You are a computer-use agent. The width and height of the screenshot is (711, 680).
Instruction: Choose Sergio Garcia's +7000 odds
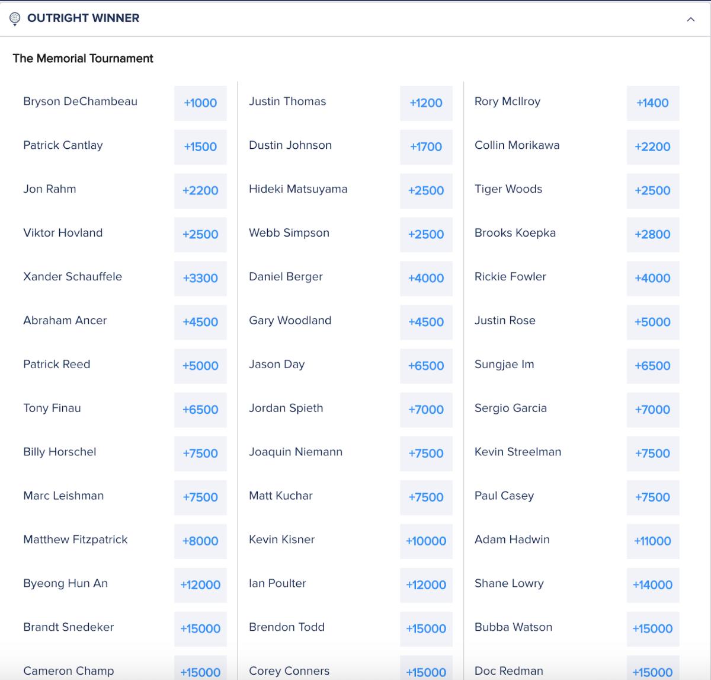coord(653,410)
